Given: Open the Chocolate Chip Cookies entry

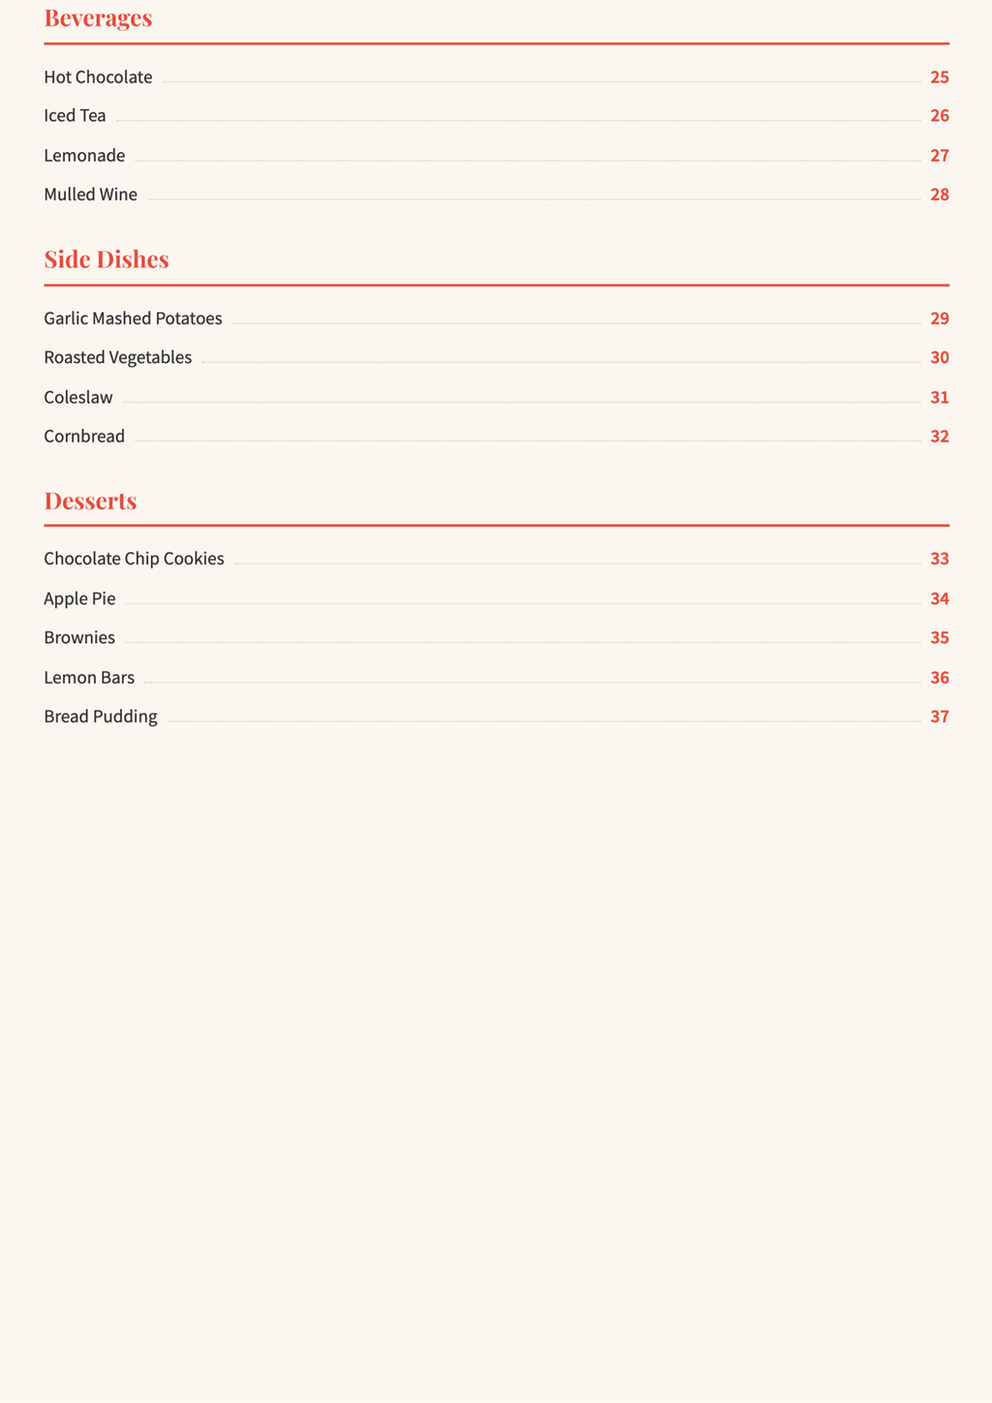Looking at the screenshot, I should click(496, 559).
